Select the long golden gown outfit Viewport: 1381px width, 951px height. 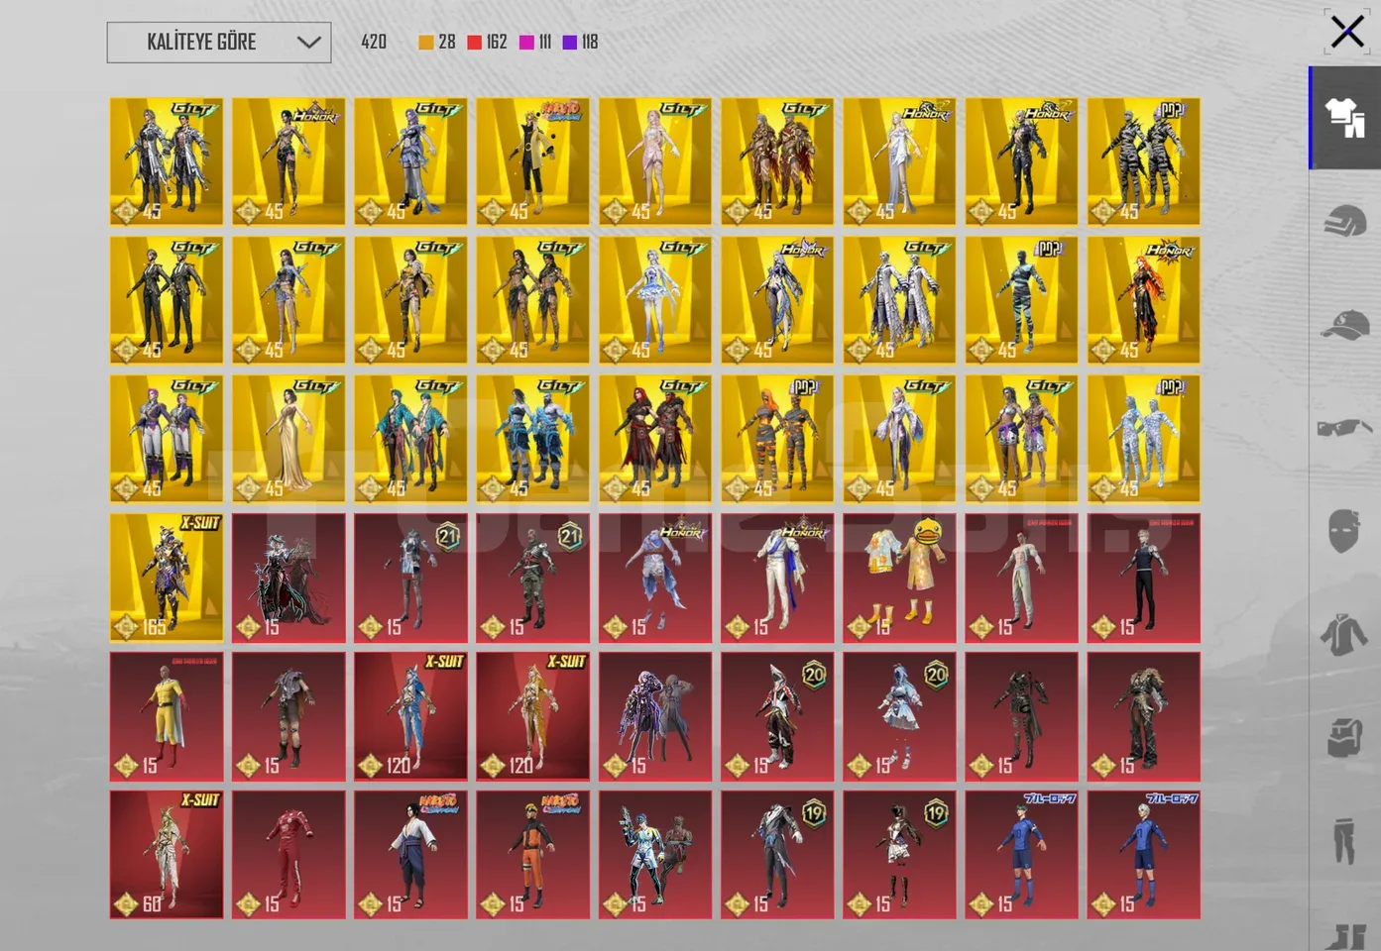point(288,439)
